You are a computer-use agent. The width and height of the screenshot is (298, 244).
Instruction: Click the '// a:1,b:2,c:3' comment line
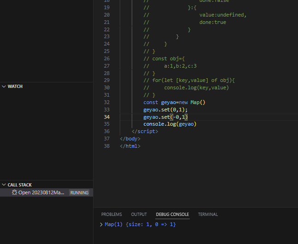170,66
